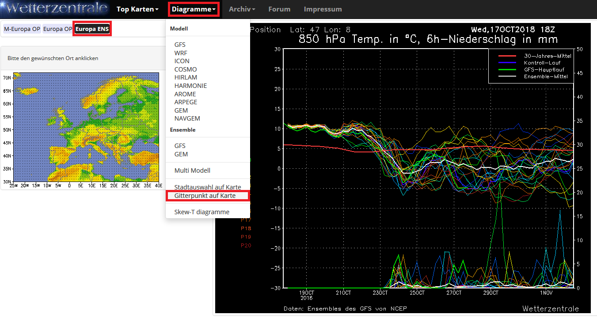Click the 'Lat: 47 Lon: 8' position text
This screenshot has height=322, width=597.
click(320, 30)
